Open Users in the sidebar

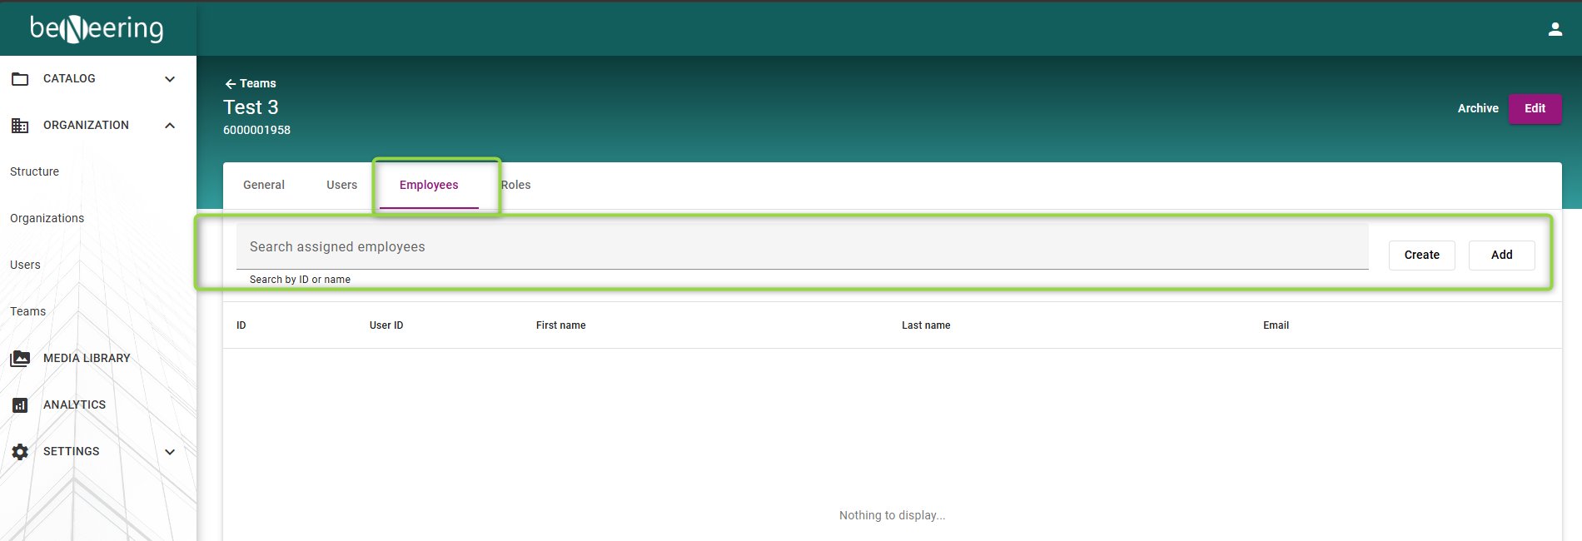[x=25, y=265]
